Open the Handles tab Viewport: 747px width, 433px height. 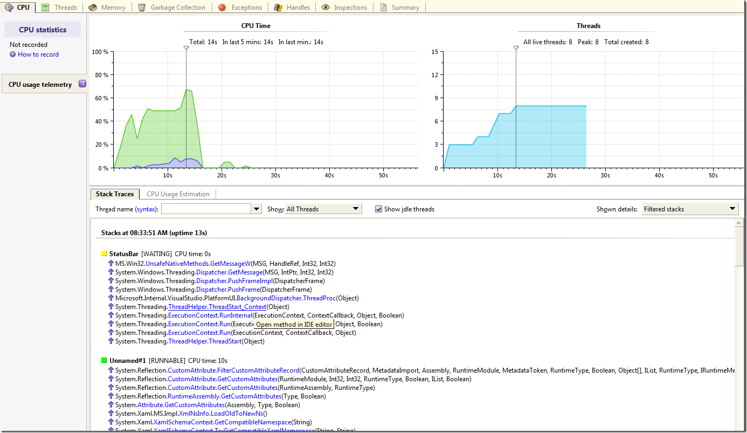[292, 8]
